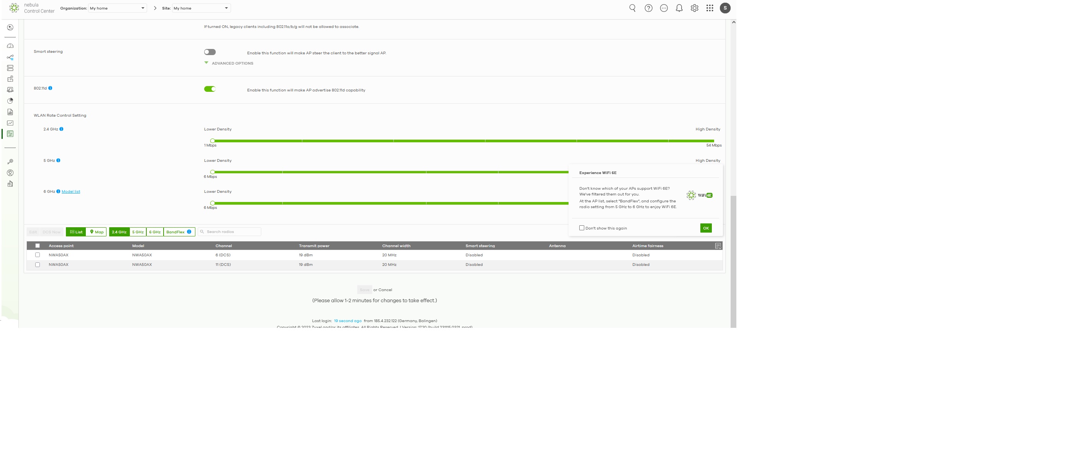The height and width of the screenshot is (456, 1085).
Task: Select the BandFlex tab
Action: 175,232
